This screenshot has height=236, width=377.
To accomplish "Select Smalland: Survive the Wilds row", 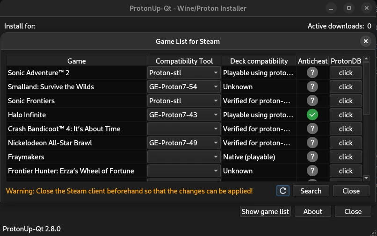I will (x=76, y=87).
